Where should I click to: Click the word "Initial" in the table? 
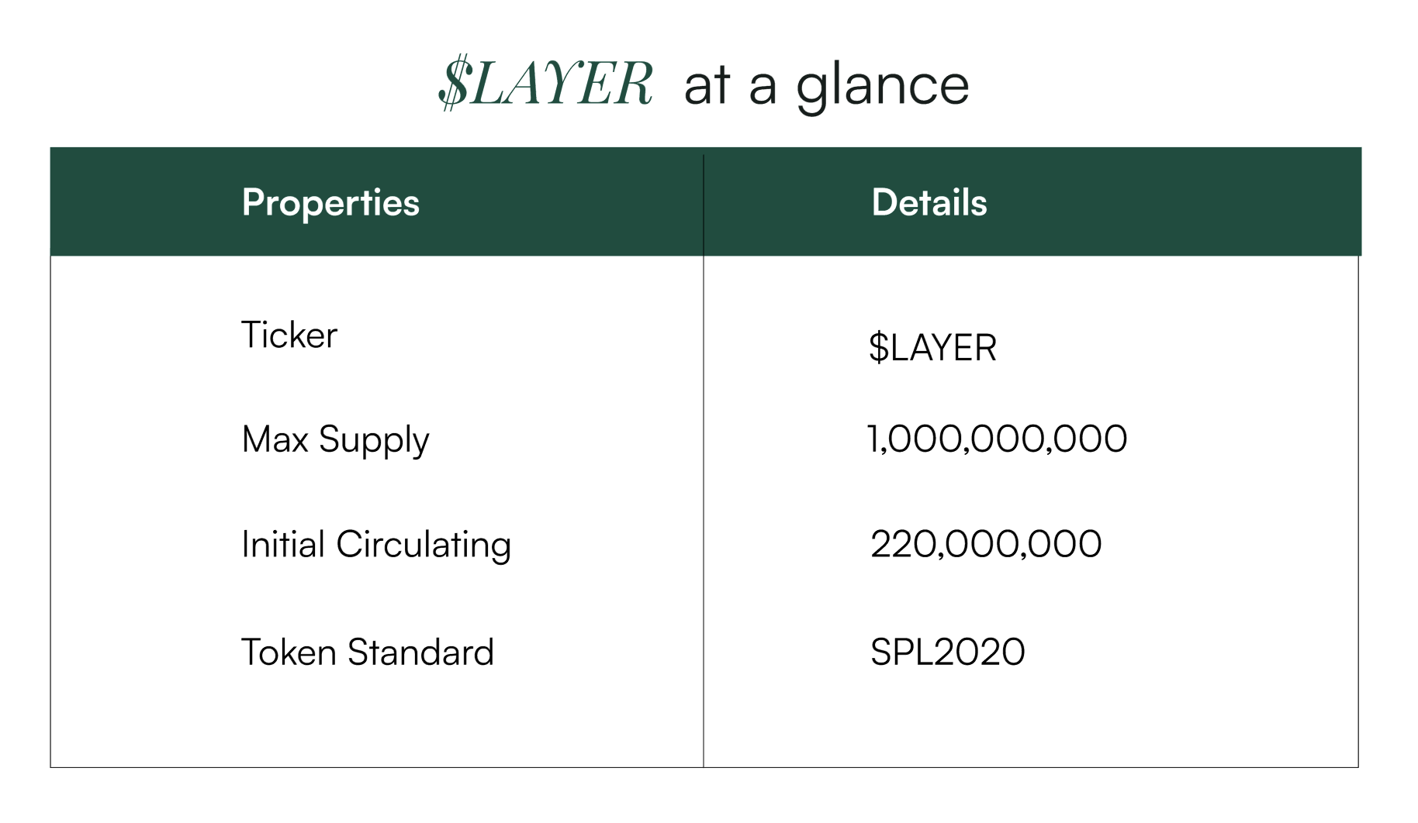[x=283, y=543]
